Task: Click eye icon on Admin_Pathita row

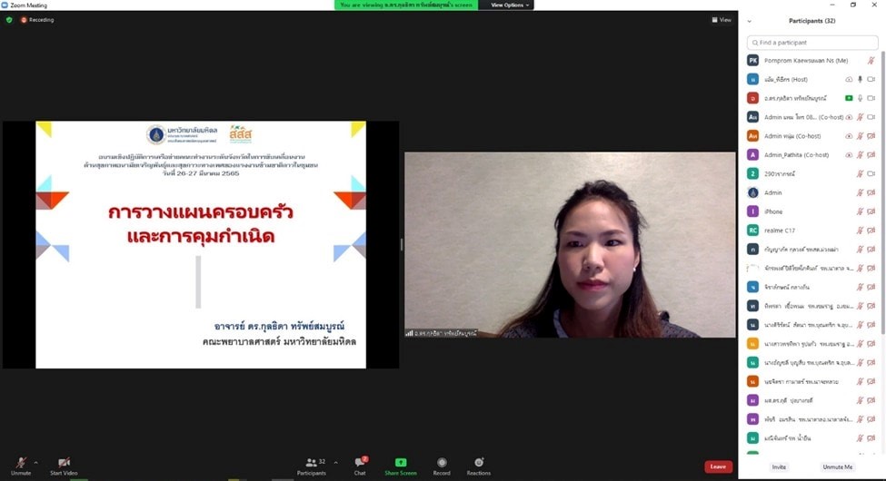Action: (849, 154)
